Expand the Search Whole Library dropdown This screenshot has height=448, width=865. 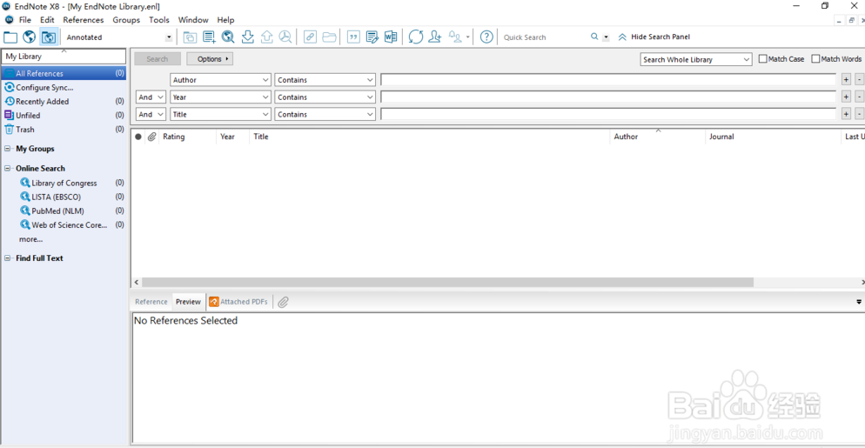[x=746, y=59]
